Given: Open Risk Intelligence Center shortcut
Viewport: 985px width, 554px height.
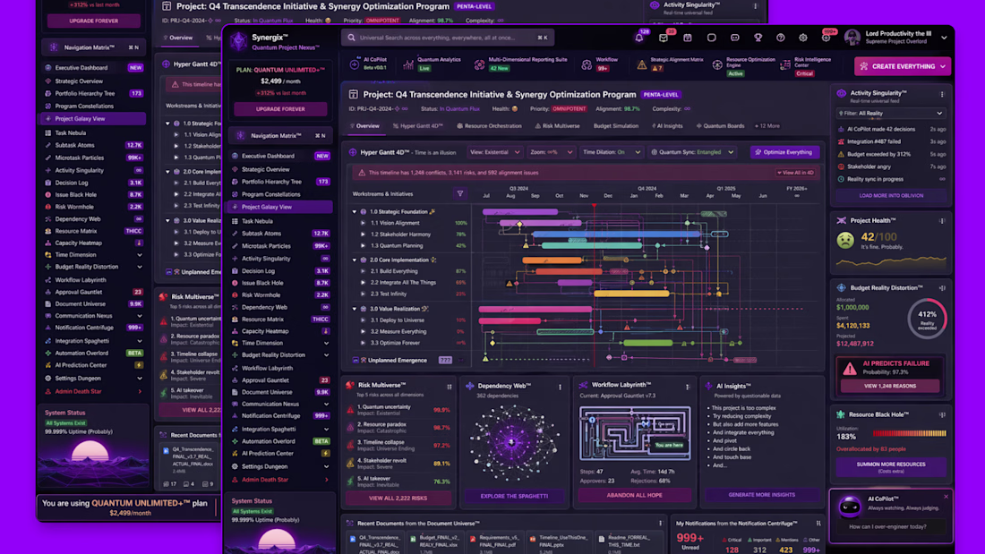Looking at the screenshot, I should click(806, 65).
